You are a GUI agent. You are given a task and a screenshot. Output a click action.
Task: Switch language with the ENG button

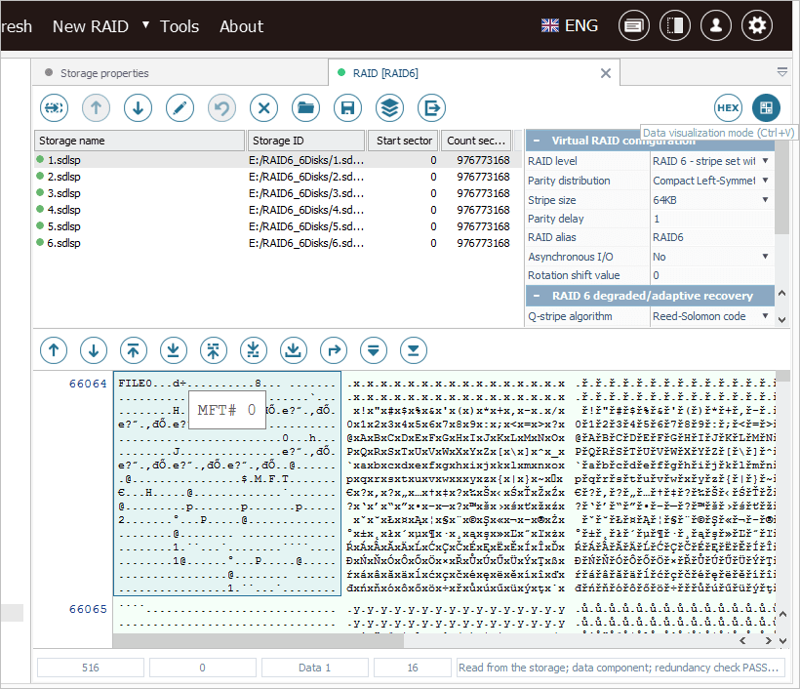tap(570, 25)
